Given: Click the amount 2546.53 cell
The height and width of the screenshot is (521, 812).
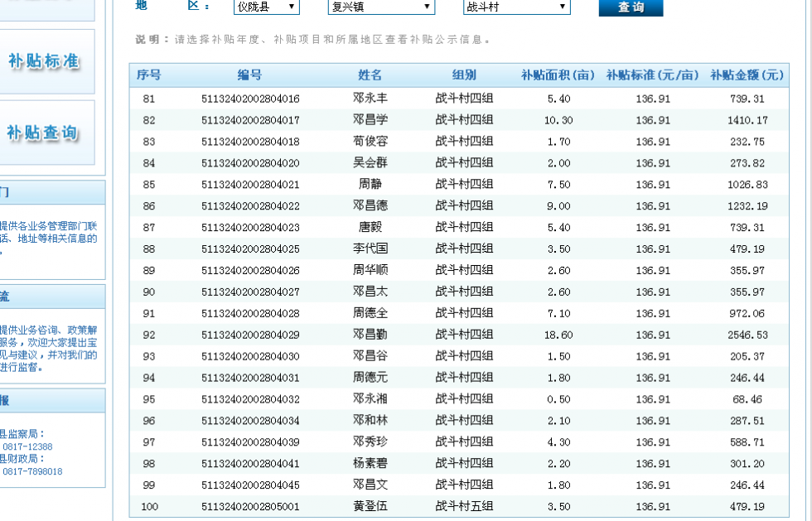Looking at the screenshot, I should coord(747,335).
